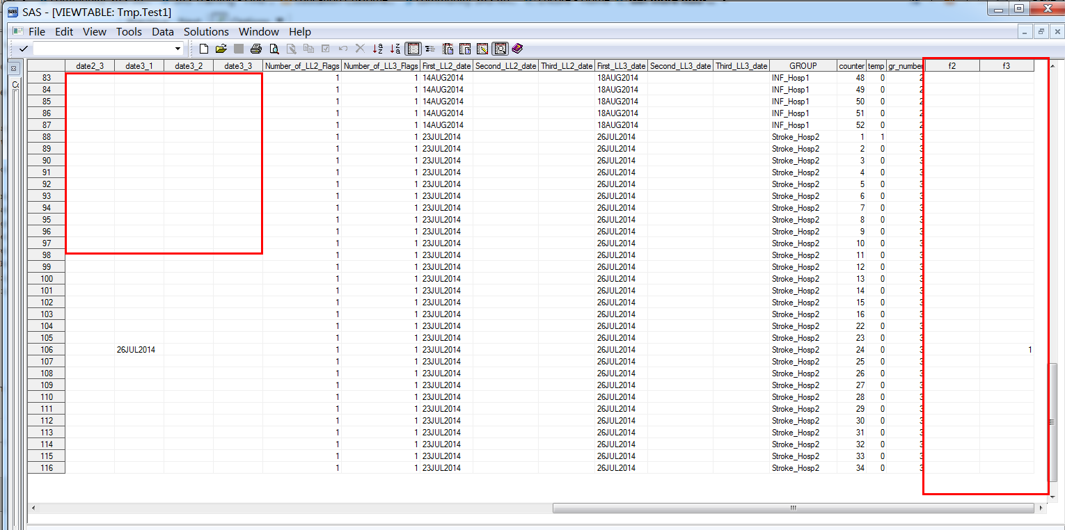Open Print Preview from the toolbar

pyautogui.click(x=274, y=49)
